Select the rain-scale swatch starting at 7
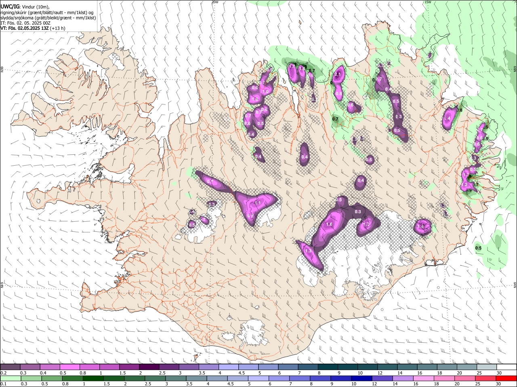 tap(300, 378)
